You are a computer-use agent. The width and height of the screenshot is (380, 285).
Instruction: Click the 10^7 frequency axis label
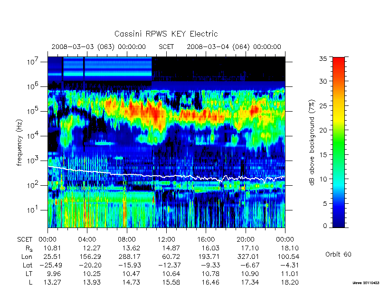coord(33,62)
